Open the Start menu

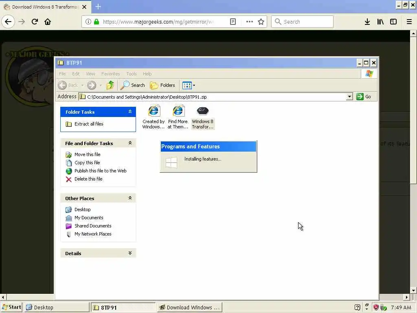[11, 307]
